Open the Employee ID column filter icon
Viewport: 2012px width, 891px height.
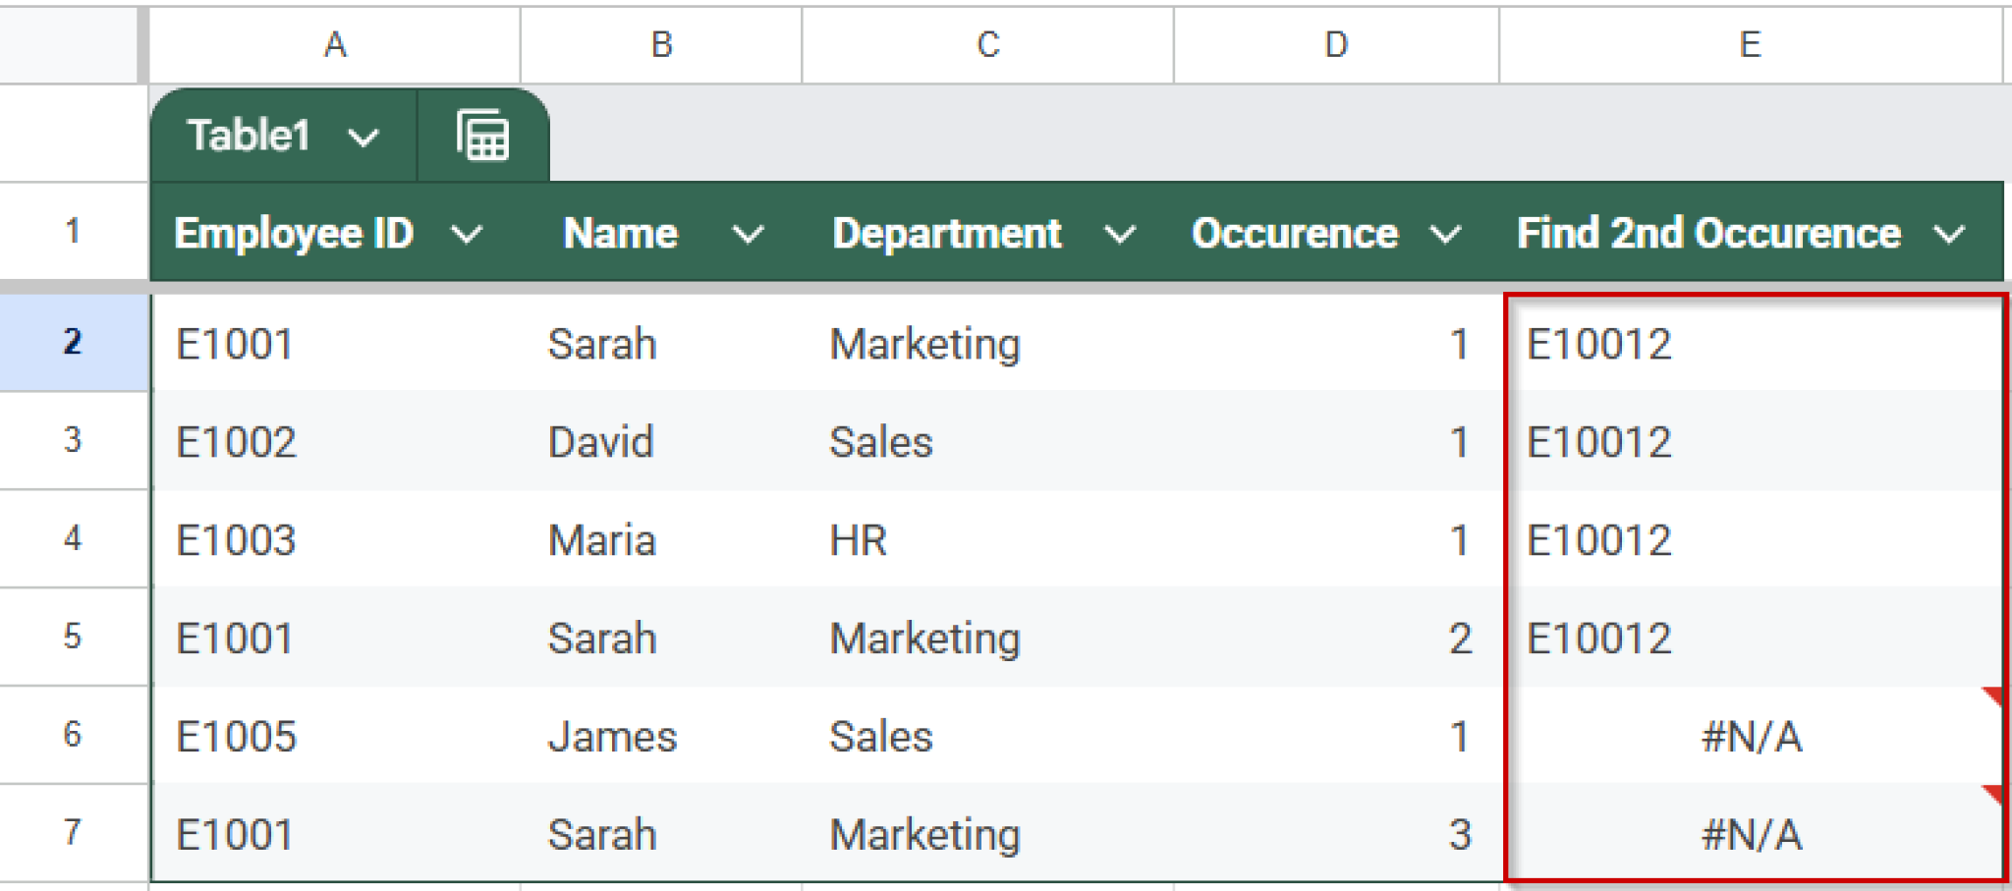click(x=469, y=234)
